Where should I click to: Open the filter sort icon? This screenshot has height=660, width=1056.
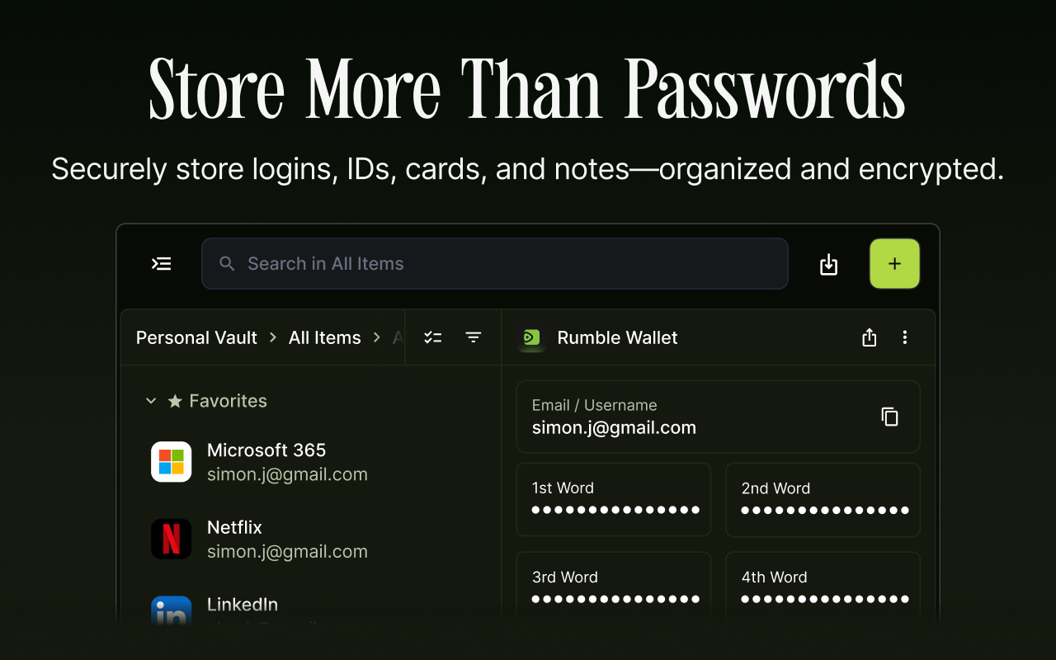click(474, 337)
